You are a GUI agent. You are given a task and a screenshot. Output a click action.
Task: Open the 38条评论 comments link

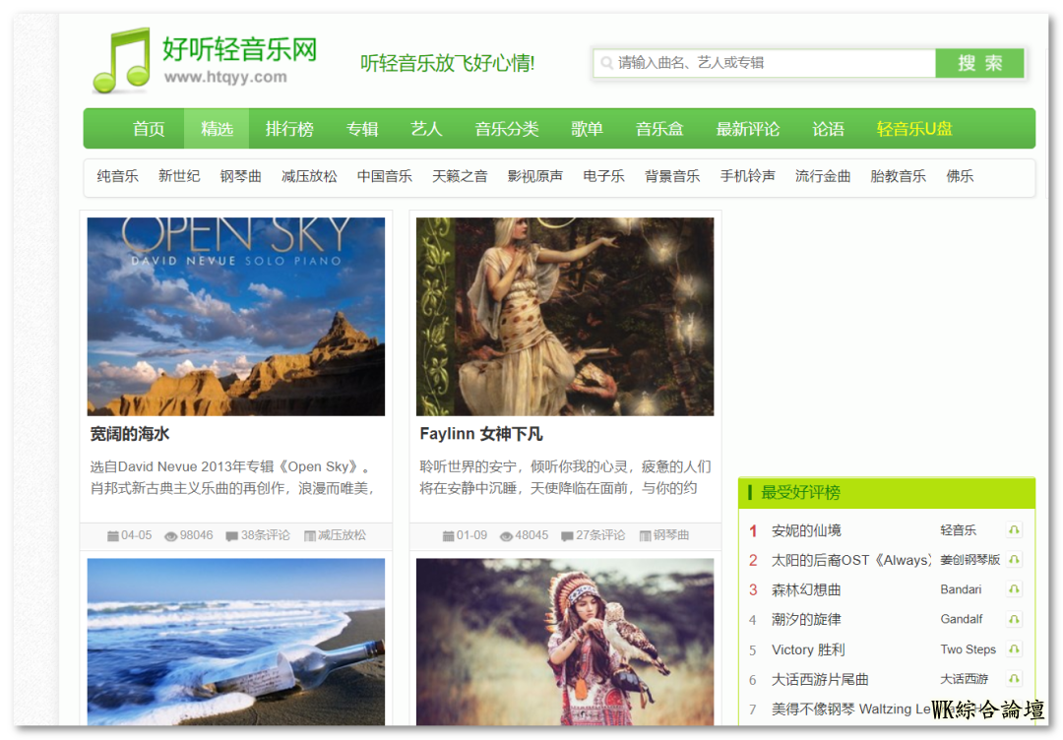[x=265, y=535]
